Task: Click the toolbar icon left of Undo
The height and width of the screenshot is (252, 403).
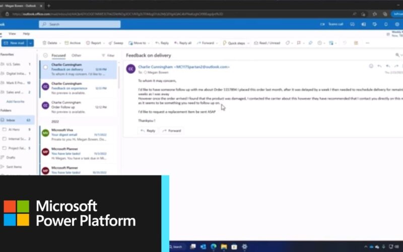Action: pos(331,43)
